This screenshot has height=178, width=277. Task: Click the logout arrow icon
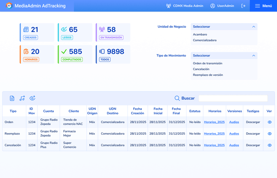click(243, 6)
